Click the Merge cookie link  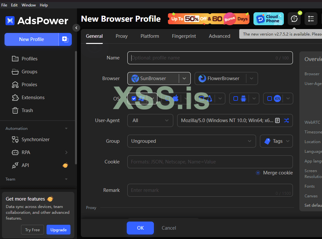coord(278,173)
